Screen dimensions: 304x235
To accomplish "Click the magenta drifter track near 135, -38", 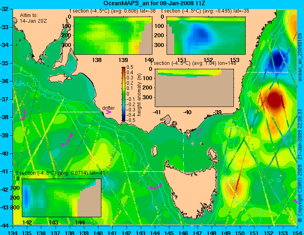I will [23, 115].
